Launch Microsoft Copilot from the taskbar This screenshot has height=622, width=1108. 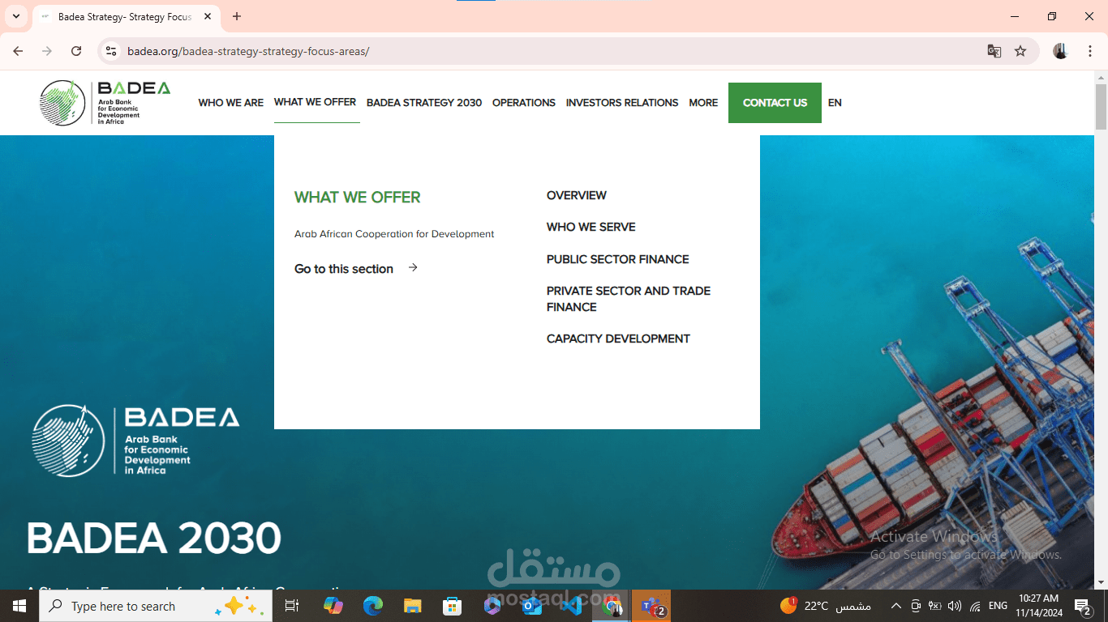(x=333, y=606)
